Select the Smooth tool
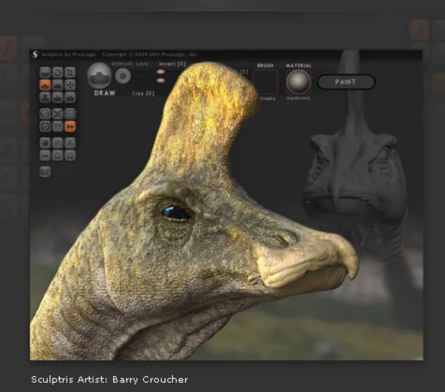 [x=70, y=97]
